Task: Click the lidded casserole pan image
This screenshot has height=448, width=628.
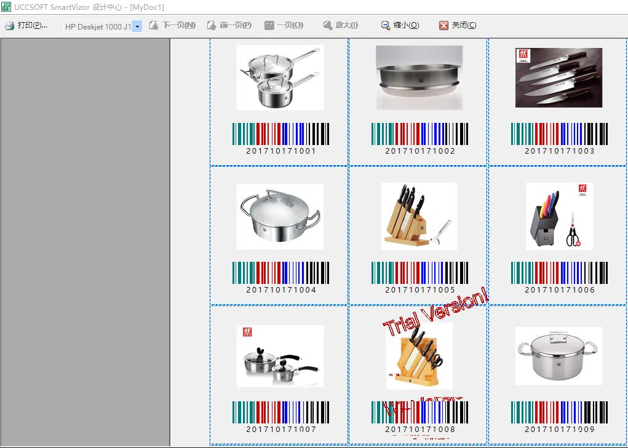Action: click(280, 216)
